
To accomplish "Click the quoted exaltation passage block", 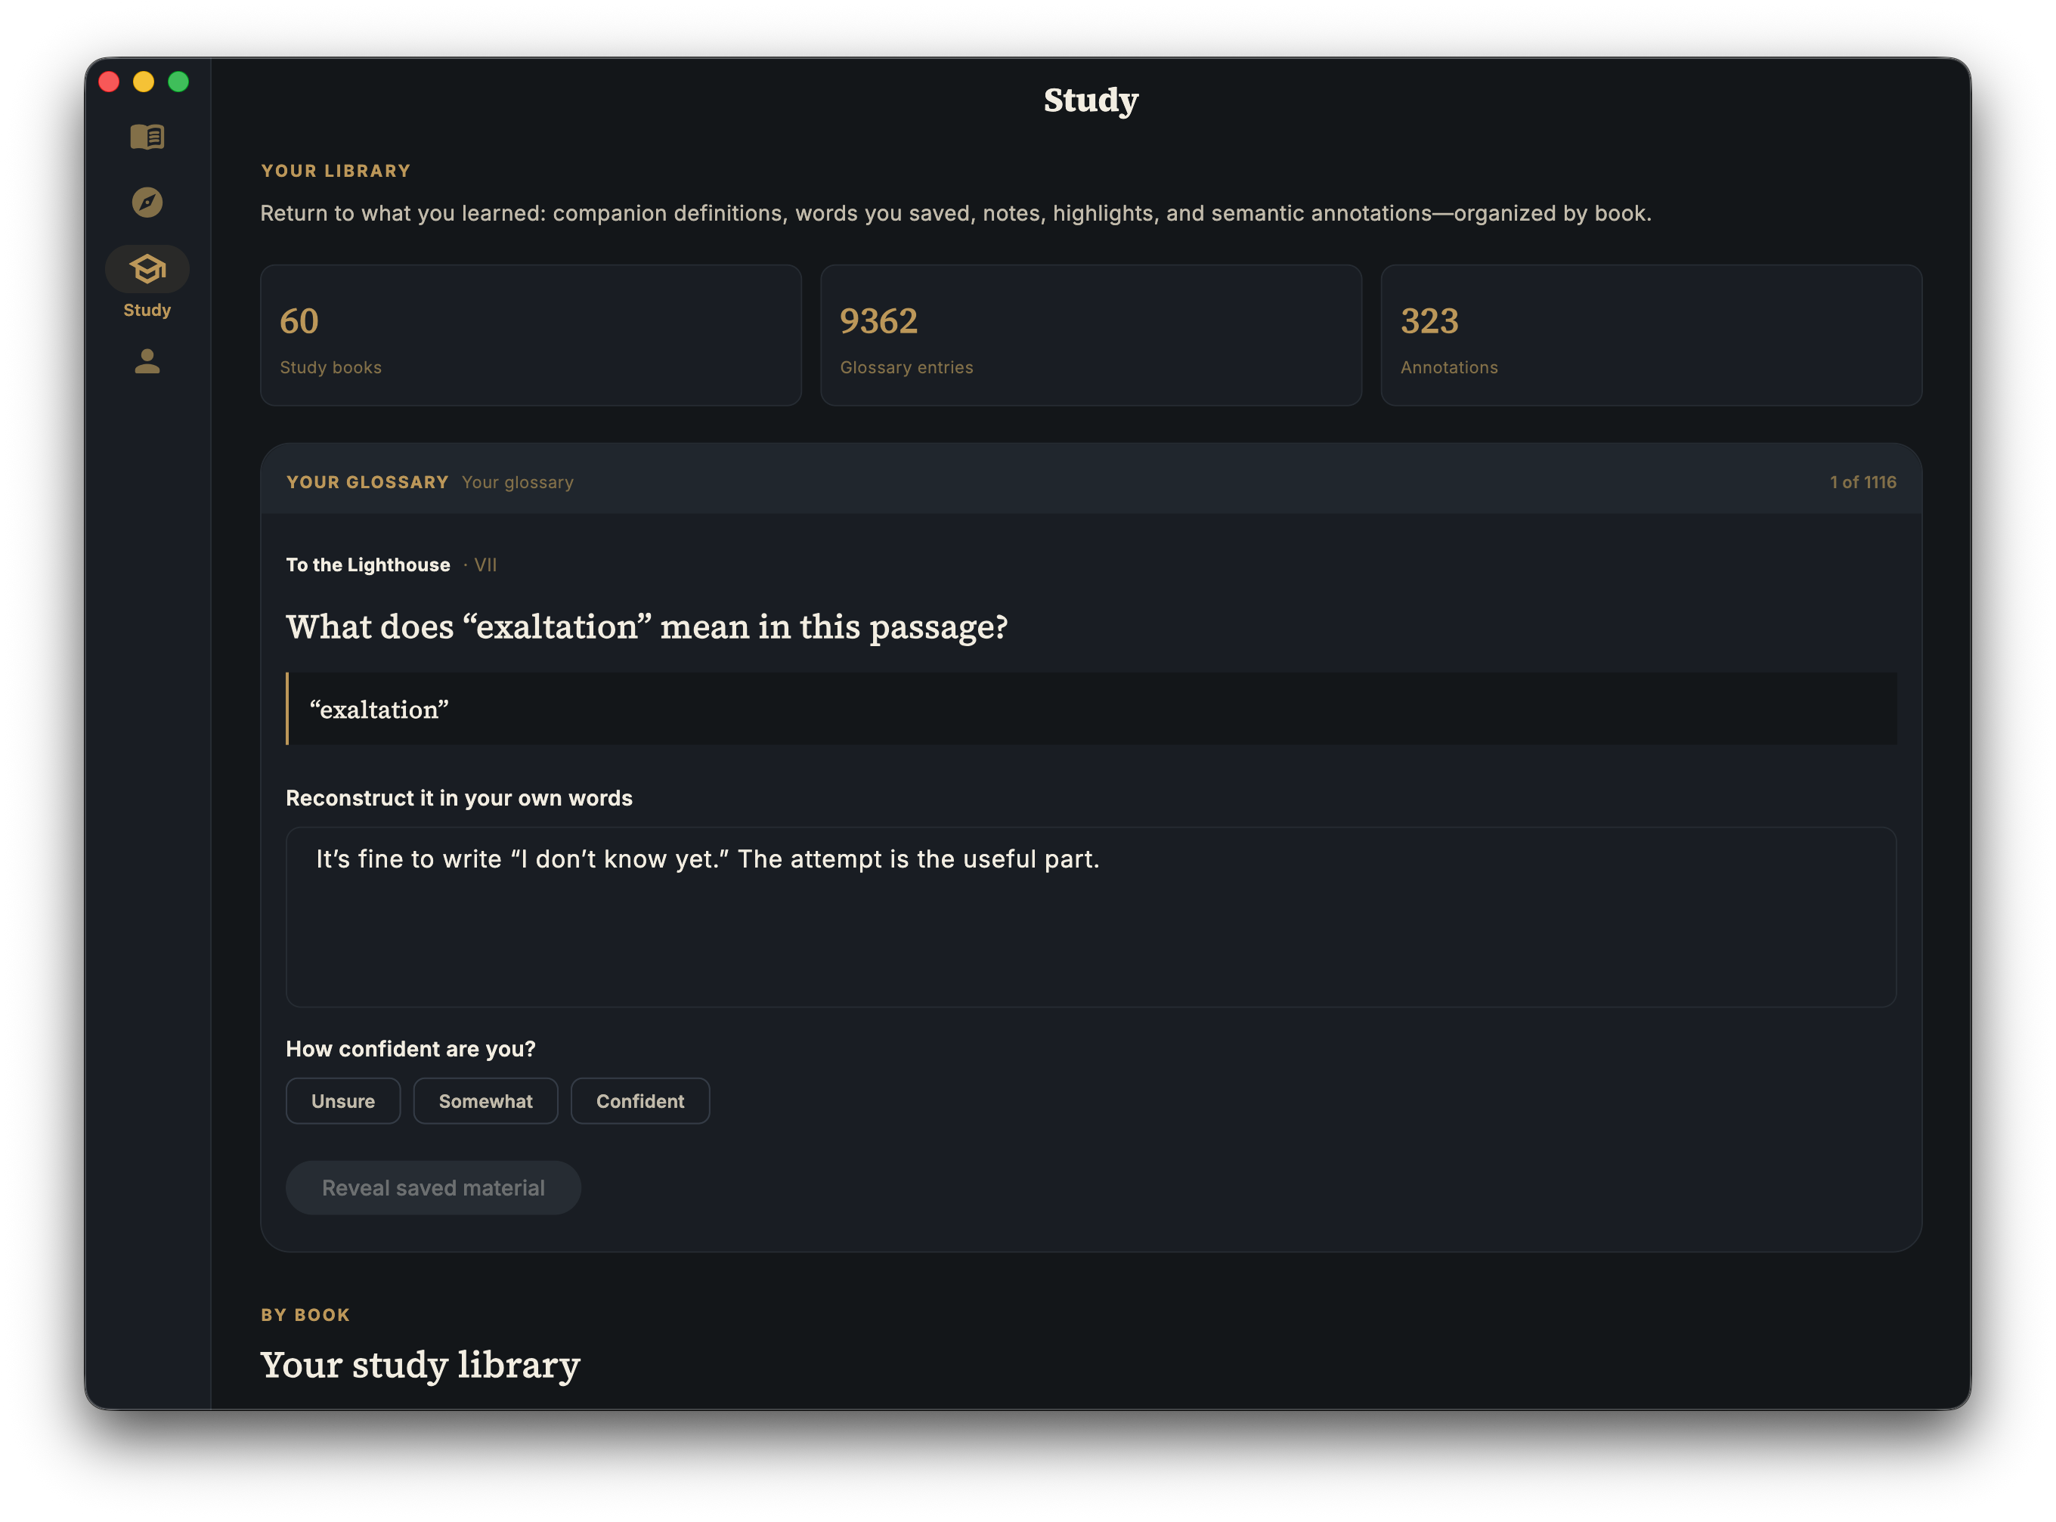I will click(x=1091, y=709).
